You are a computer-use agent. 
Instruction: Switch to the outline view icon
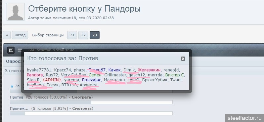click(20, 50)
